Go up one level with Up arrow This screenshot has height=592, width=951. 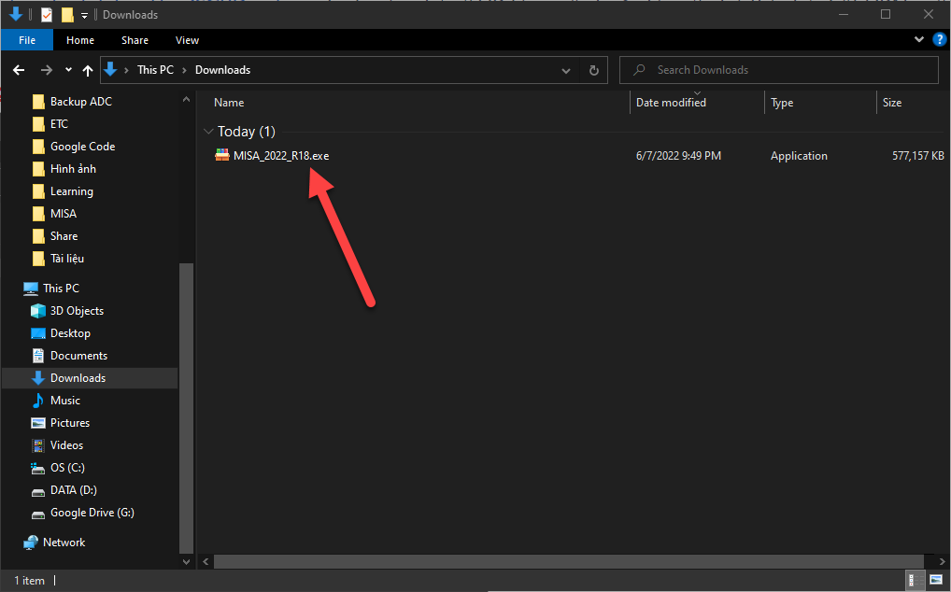pyautogui.click(x=88, y=70)
